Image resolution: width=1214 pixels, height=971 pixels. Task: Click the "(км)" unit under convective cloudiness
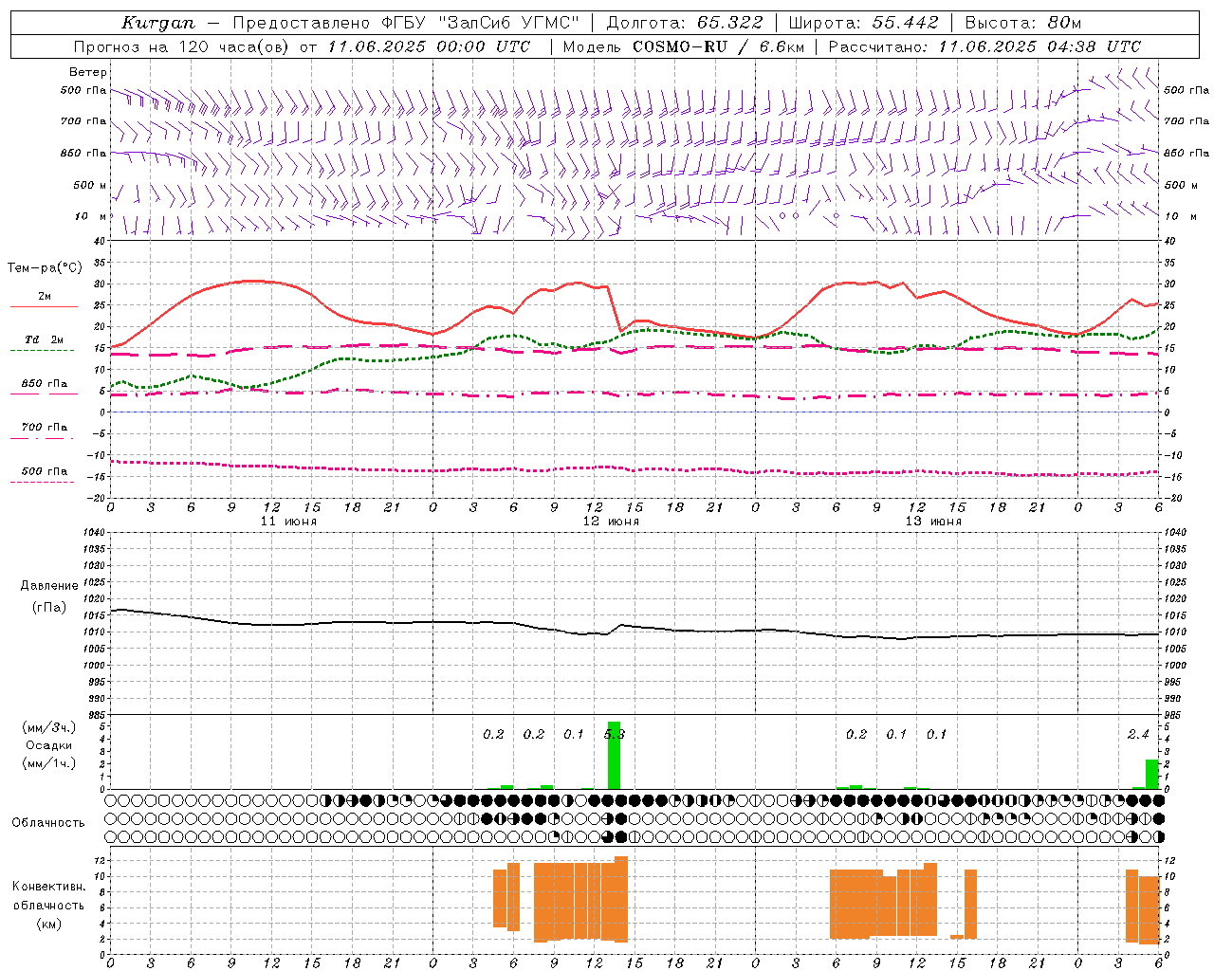click(x=49, y=924)
